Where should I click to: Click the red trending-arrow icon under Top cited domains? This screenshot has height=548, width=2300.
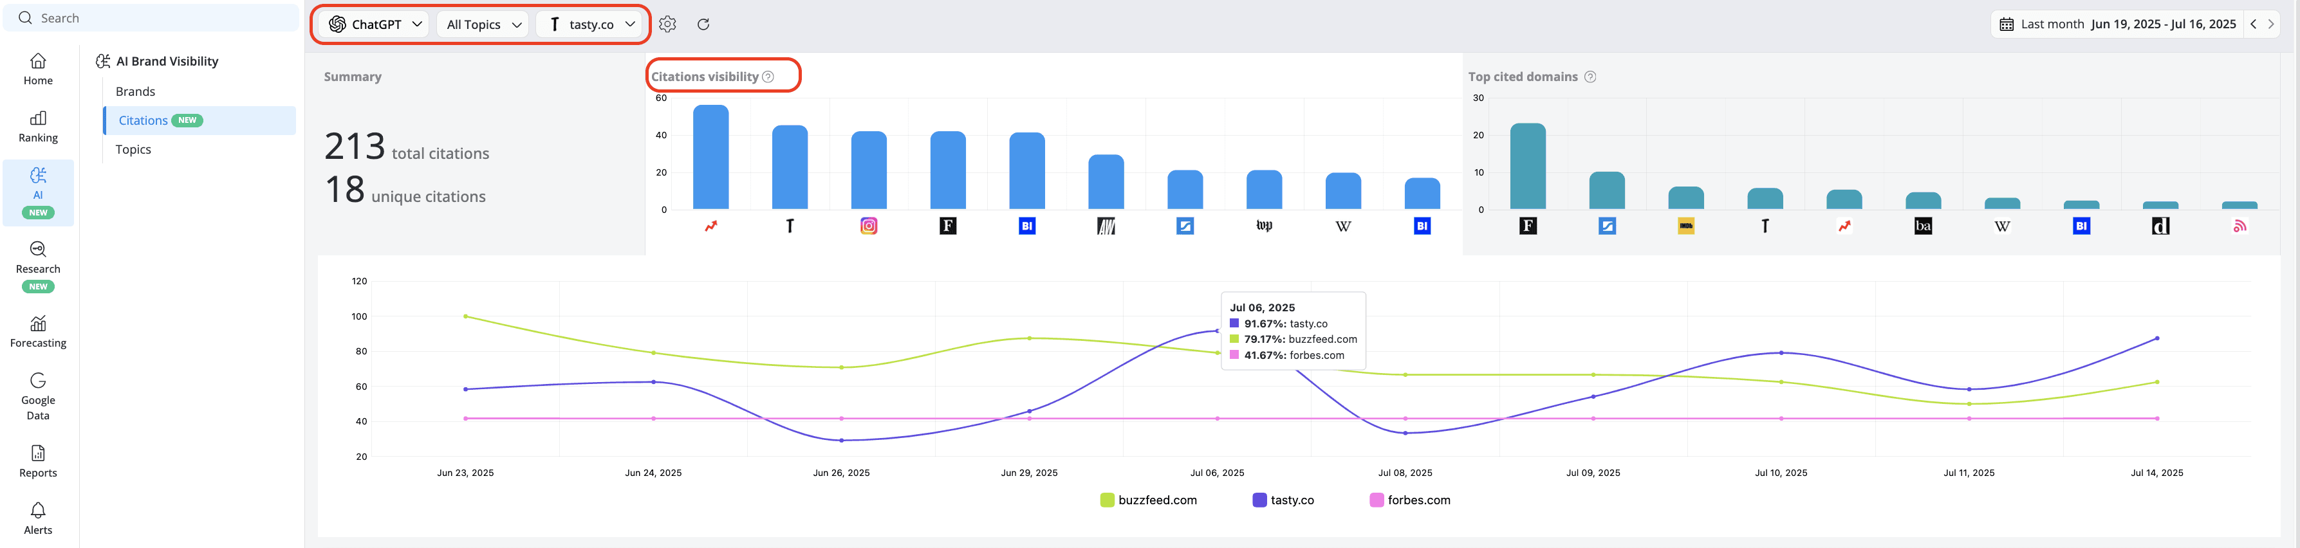tap(1844, 226)
